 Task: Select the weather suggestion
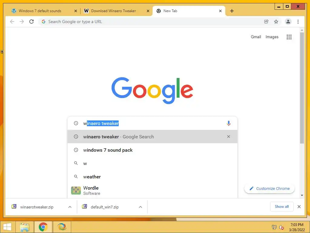click(x=152, y=177)
